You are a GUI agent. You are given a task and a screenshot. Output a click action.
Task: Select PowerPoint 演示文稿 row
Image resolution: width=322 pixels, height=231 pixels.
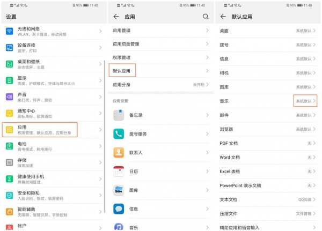[x=268, y=185]
